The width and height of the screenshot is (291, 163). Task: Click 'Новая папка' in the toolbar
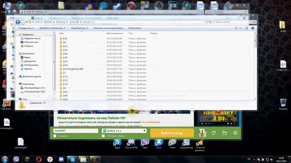click(135, 28)
